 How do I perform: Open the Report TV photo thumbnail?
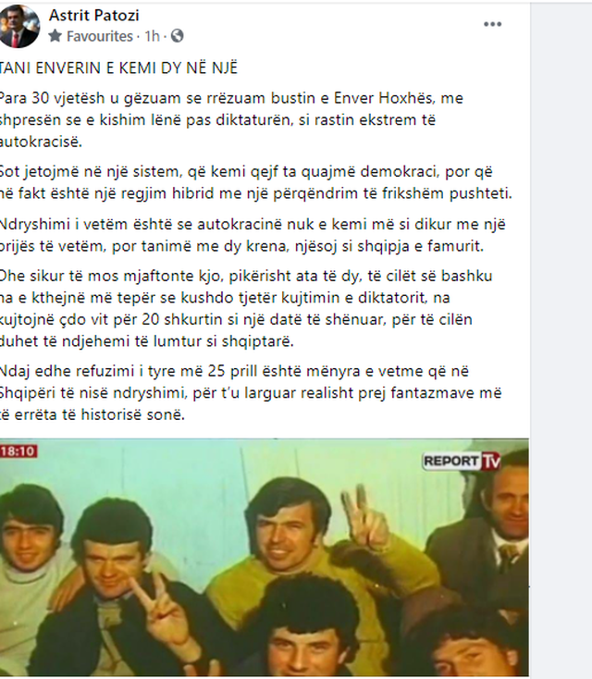coord(265,557)
